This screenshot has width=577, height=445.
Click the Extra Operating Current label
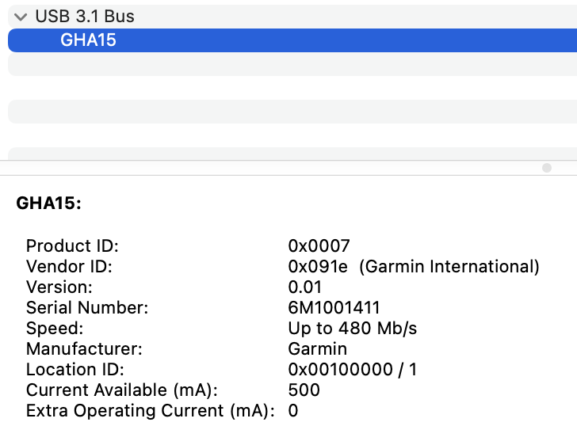point(150,410)
